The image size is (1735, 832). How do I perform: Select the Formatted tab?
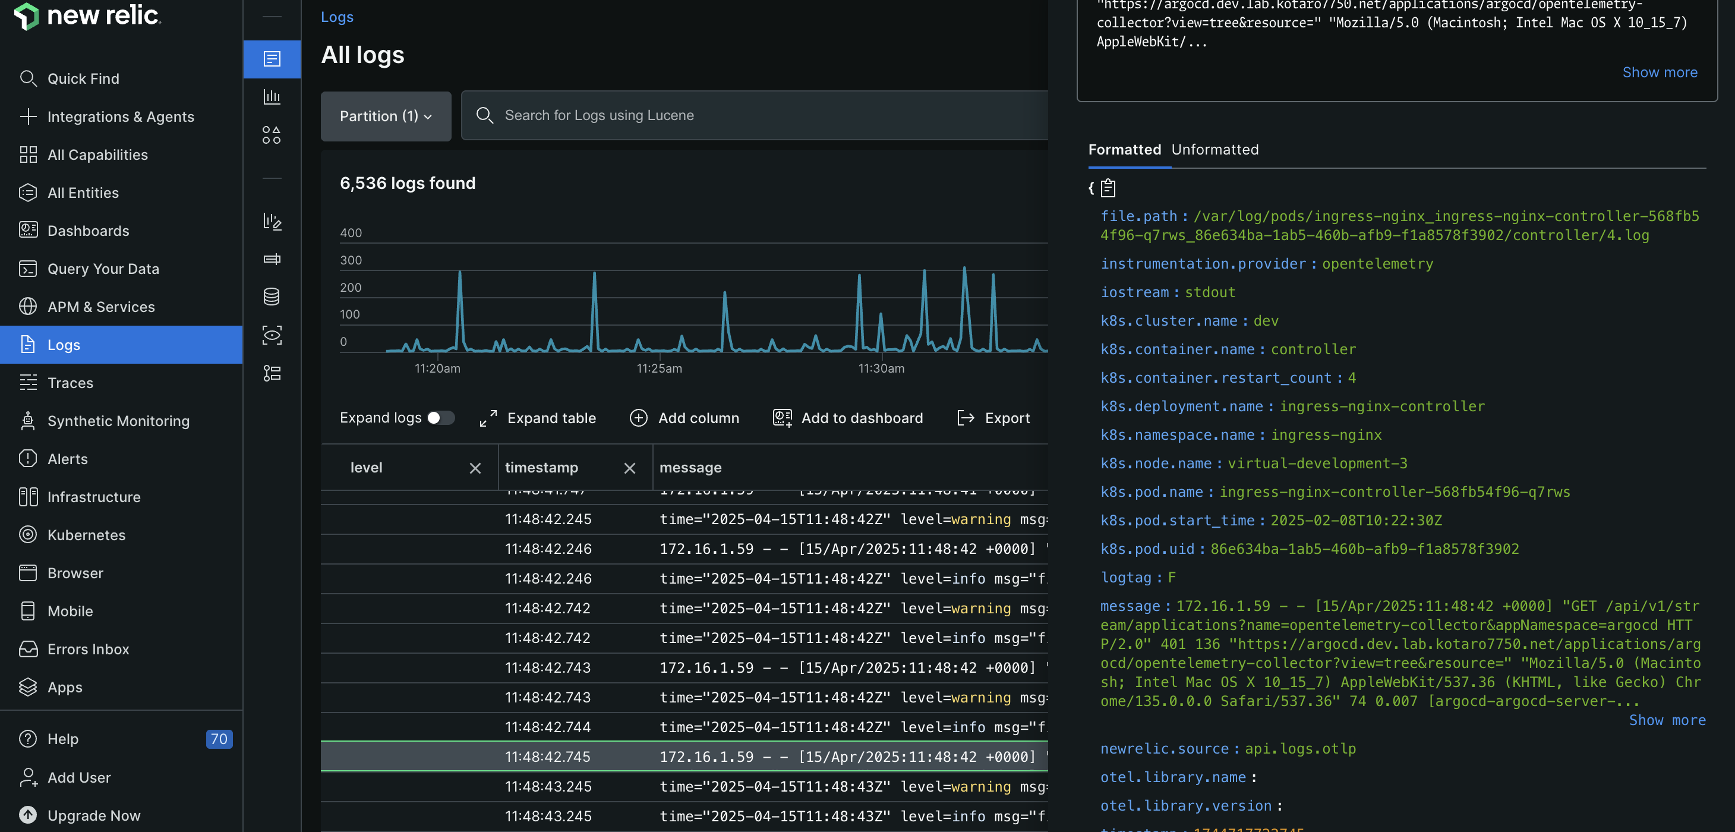tap(1124, 150)
